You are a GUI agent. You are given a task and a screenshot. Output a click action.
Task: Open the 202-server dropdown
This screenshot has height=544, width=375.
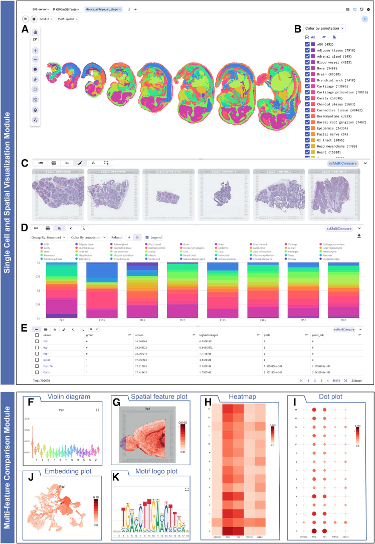click(x=41, y=10)
